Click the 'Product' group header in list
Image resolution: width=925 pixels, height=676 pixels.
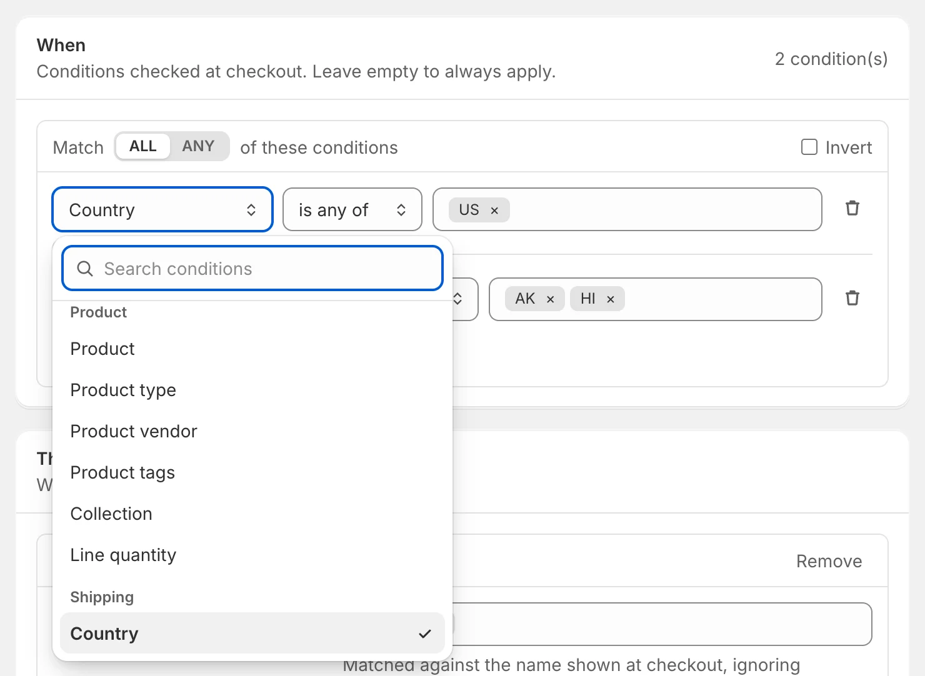[x=99, y=312]
